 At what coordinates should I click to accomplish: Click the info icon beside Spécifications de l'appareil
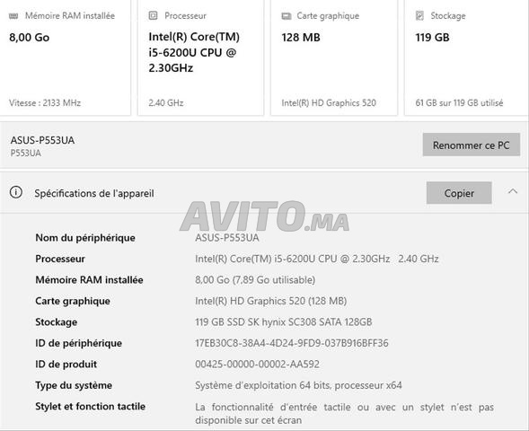pos(16,192)
